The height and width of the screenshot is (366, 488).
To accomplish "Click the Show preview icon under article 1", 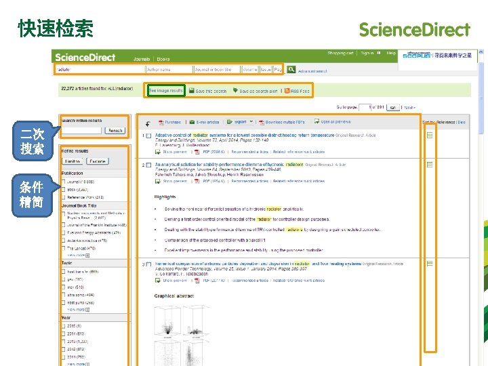I will [157, 152].
